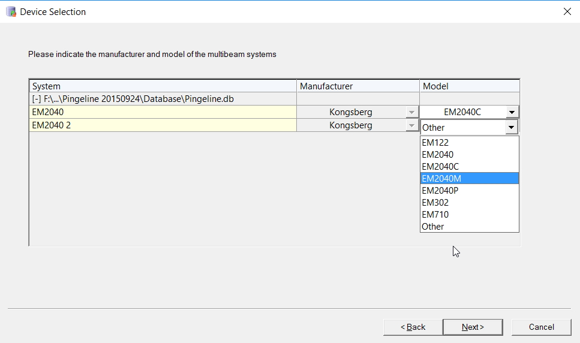Open Manufacturer dropdown for the EM2040 row

pos(411,112)
